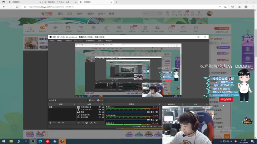Open the 视频 dropdown on Douyu navbar
The image size is (257, 144).
coord(91,13)
